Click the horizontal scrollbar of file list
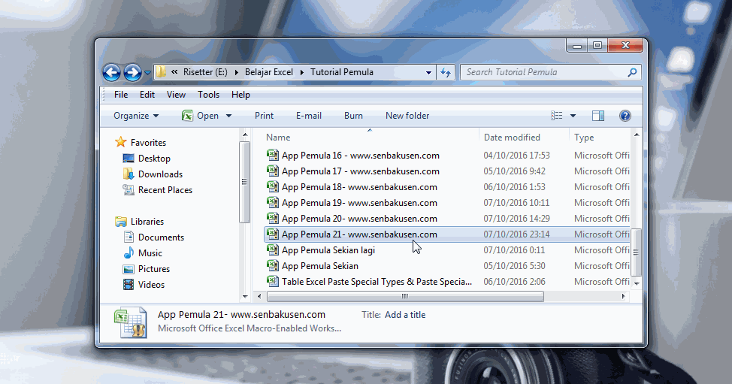The image size is (732, 384). tap(405, 296)
